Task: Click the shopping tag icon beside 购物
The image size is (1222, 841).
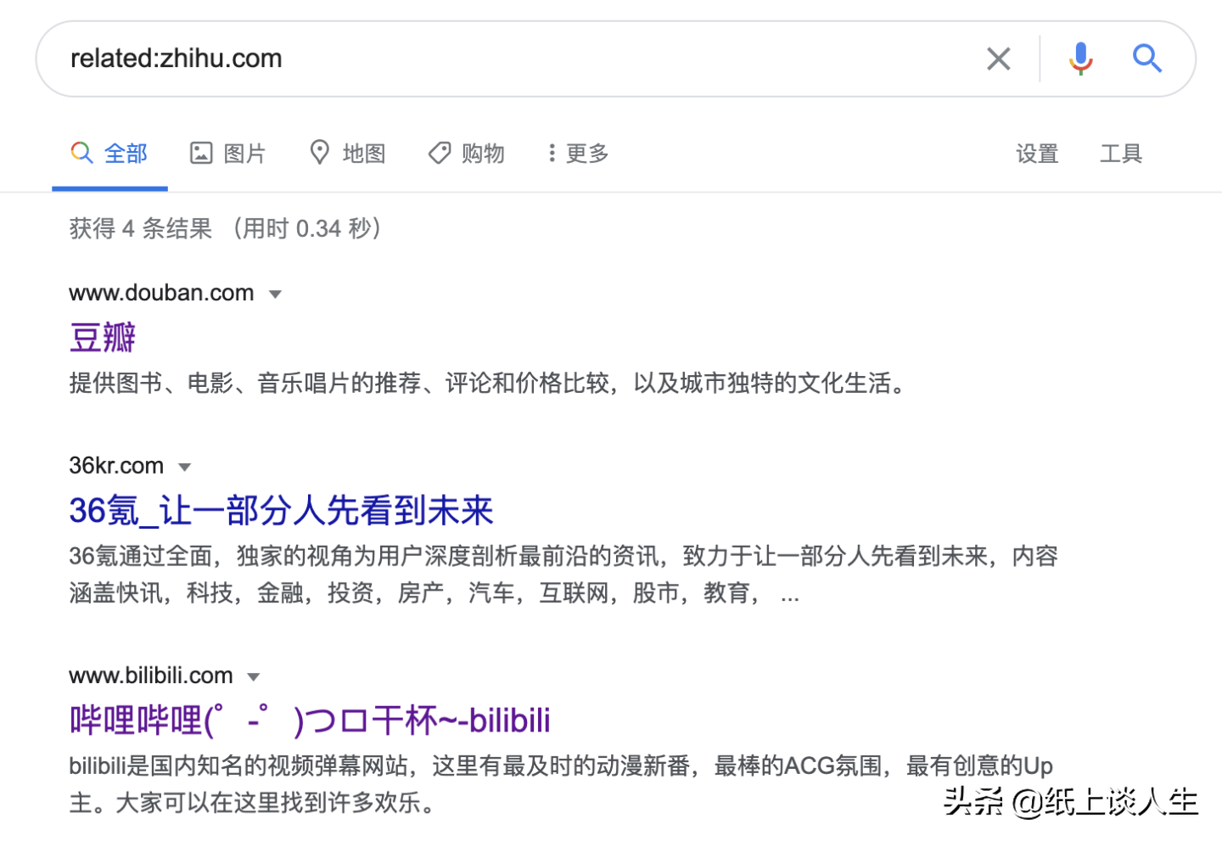Action: coord(440,153)
